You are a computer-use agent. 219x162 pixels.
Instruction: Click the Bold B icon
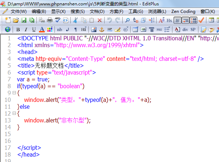(18, 30)
